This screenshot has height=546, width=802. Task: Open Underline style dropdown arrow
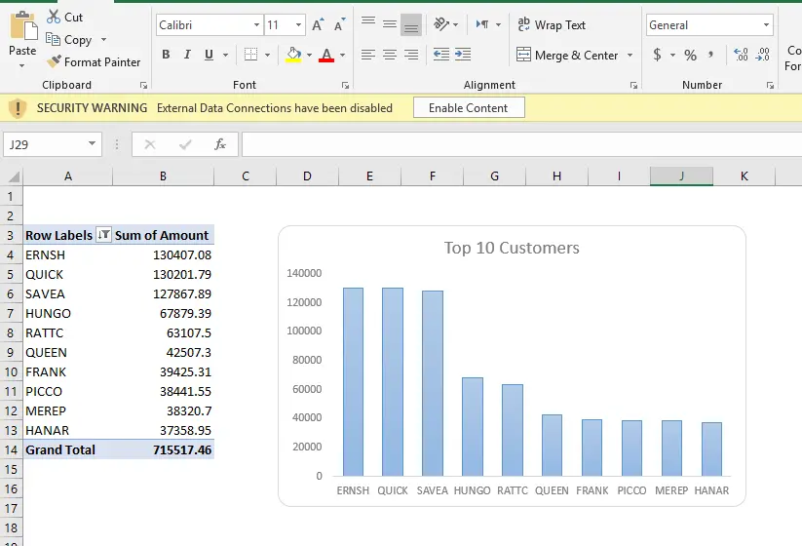[x=225, y=55]
